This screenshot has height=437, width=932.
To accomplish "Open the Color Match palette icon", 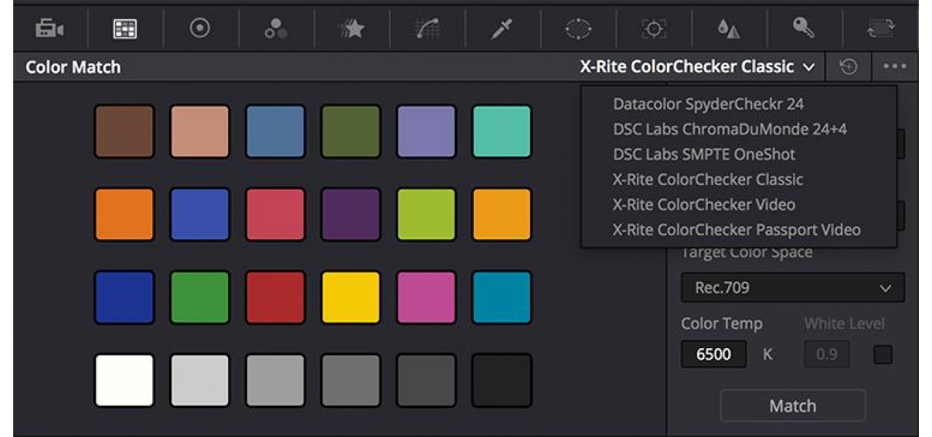I will (125, 28).
